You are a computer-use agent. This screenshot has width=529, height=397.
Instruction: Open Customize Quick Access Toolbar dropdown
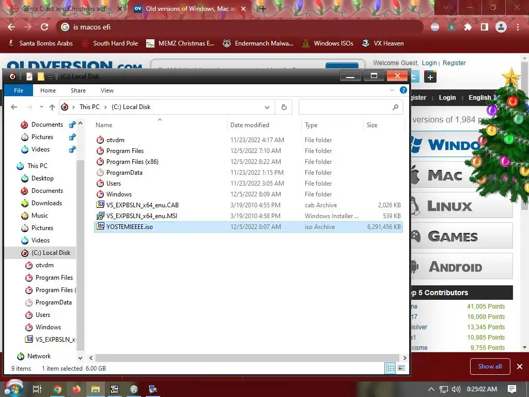50,77
